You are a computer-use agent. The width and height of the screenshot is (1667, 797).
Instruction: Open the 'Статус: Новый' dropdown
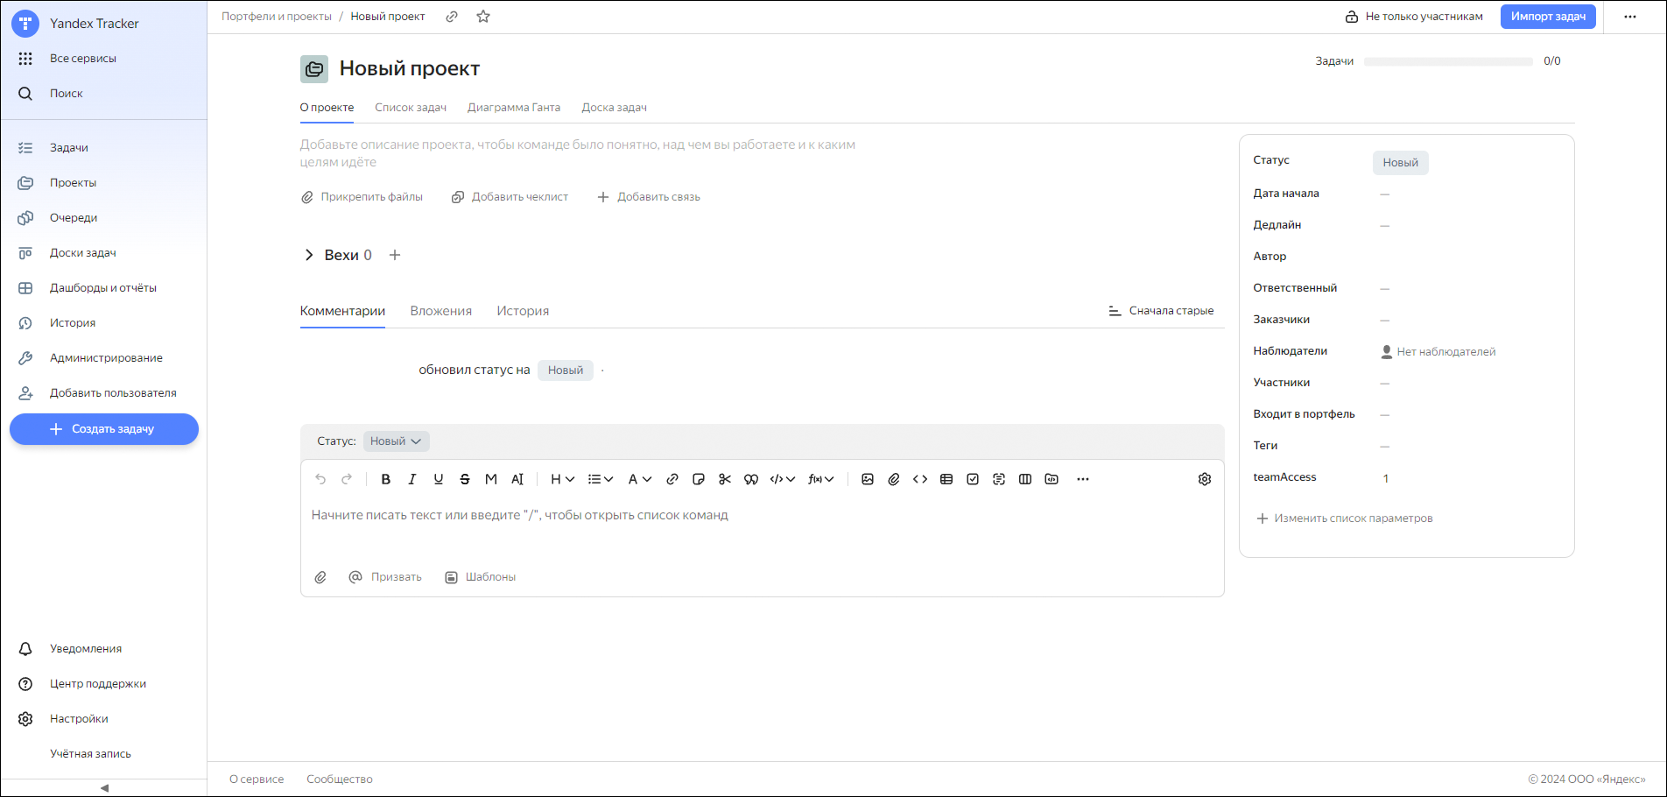tap(396, 441)
